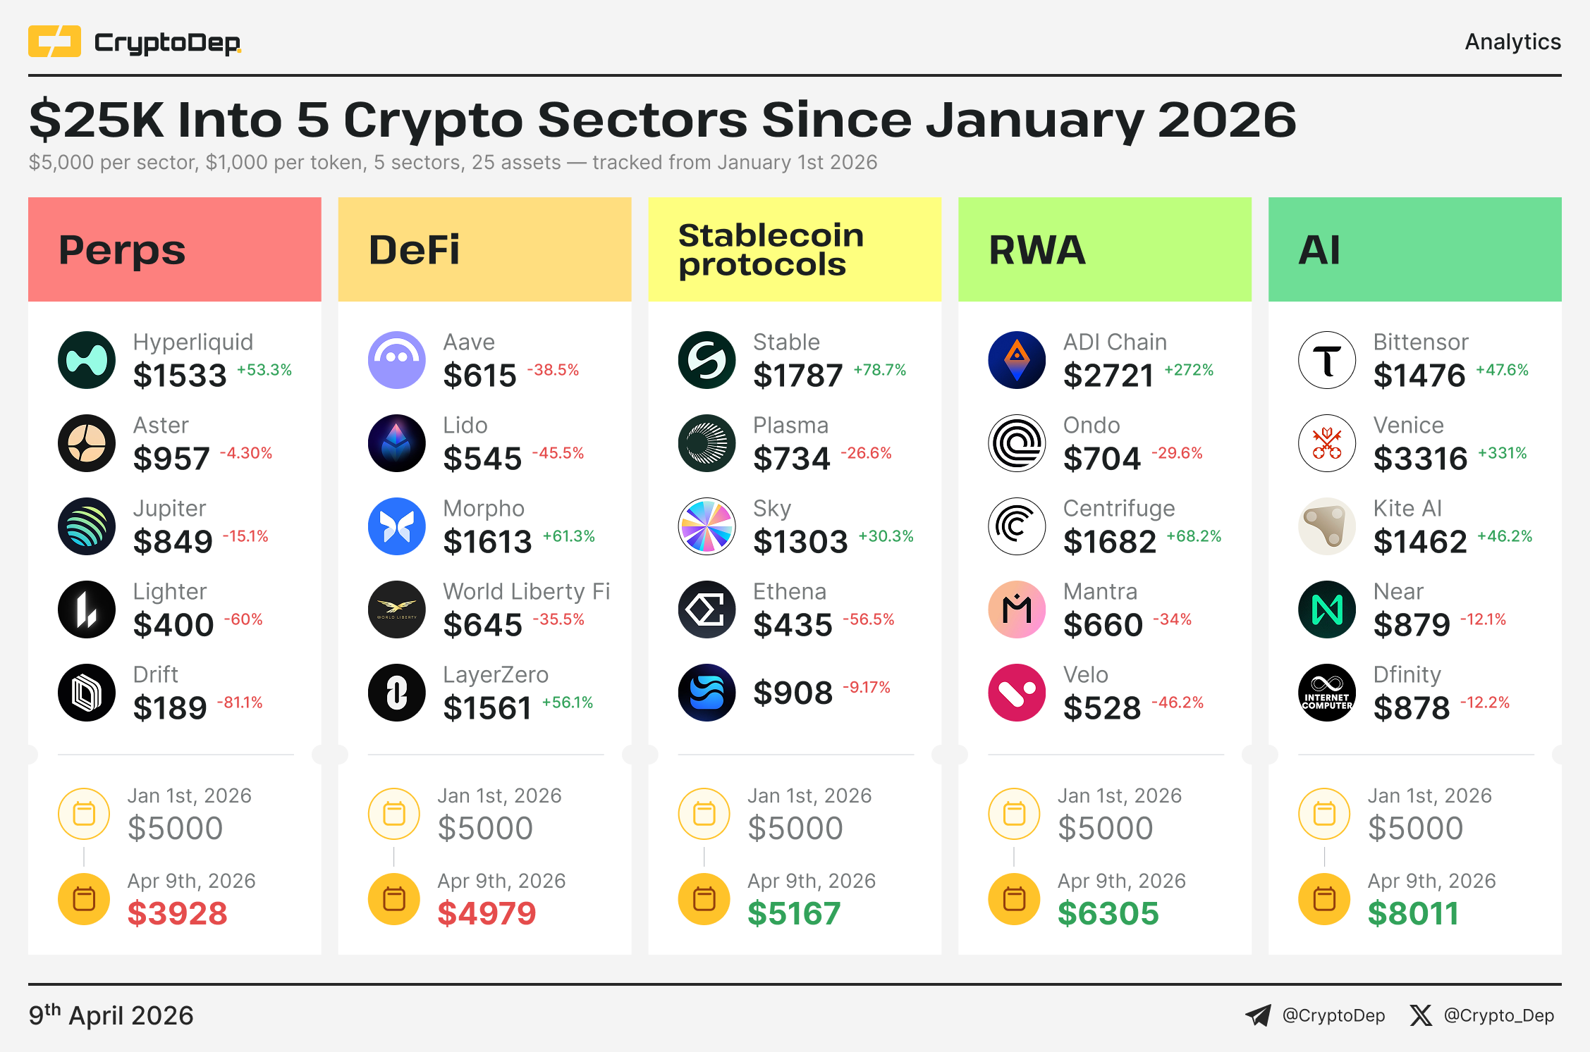Select the Venice crossed keys icon

(1327, 443)
